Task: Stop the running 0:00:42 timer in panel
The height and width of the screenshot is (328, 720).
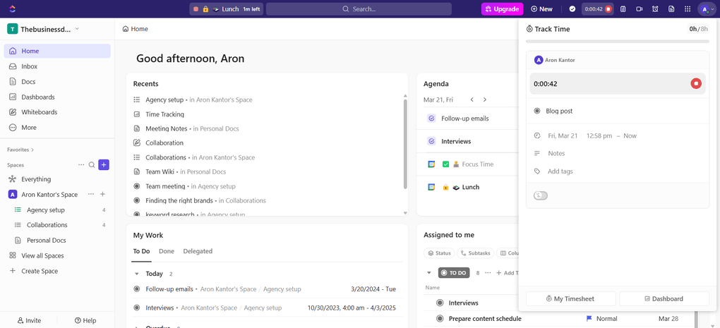Action: click(696, 83)
